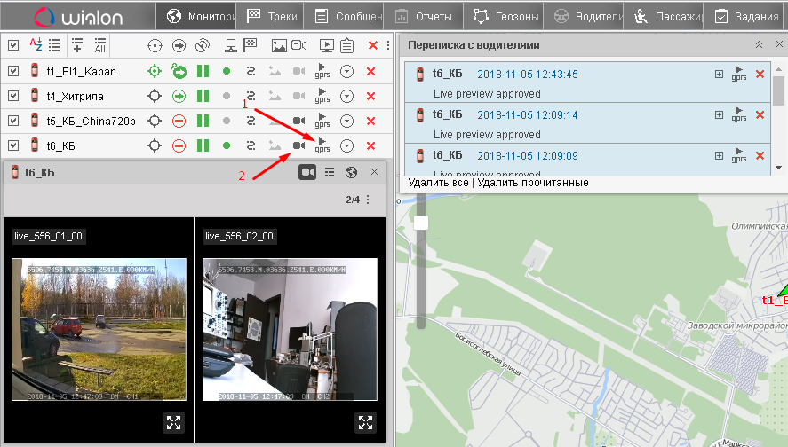Toggle the t5_КБ_China720p checkbox
Image resolution: width=788 pixels, height=447 pixels.
click(12, 121)
